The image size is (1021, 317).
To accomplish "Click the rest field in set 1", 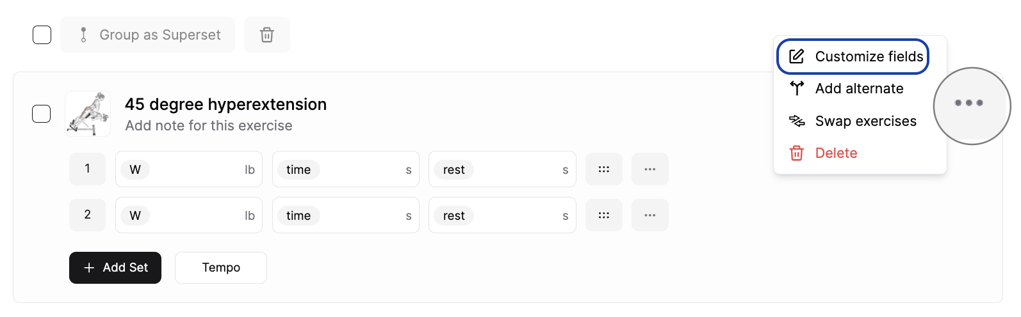I will 502,169.
